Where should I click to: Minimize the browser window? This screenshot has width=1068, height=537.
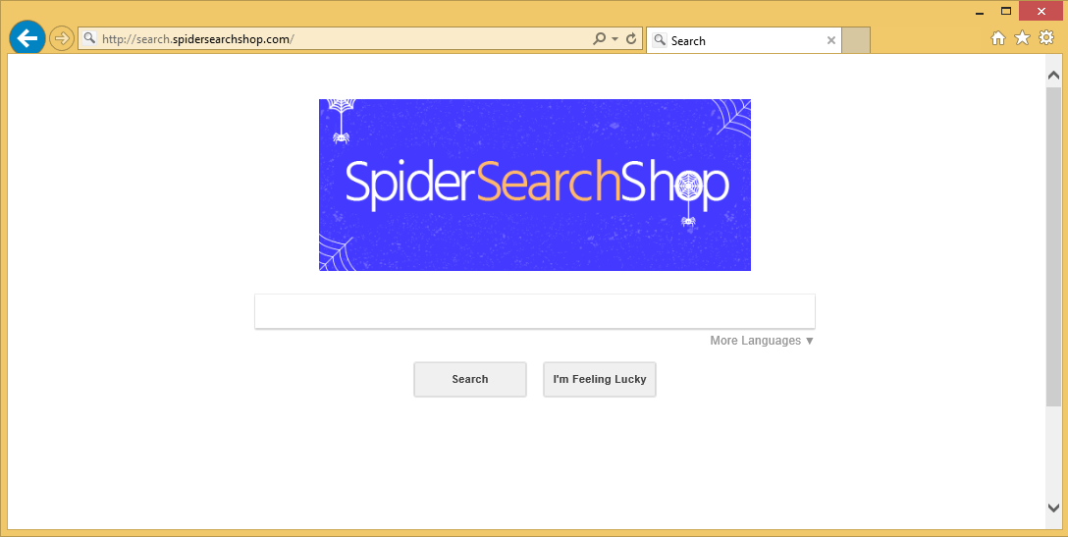coord(980,12)
